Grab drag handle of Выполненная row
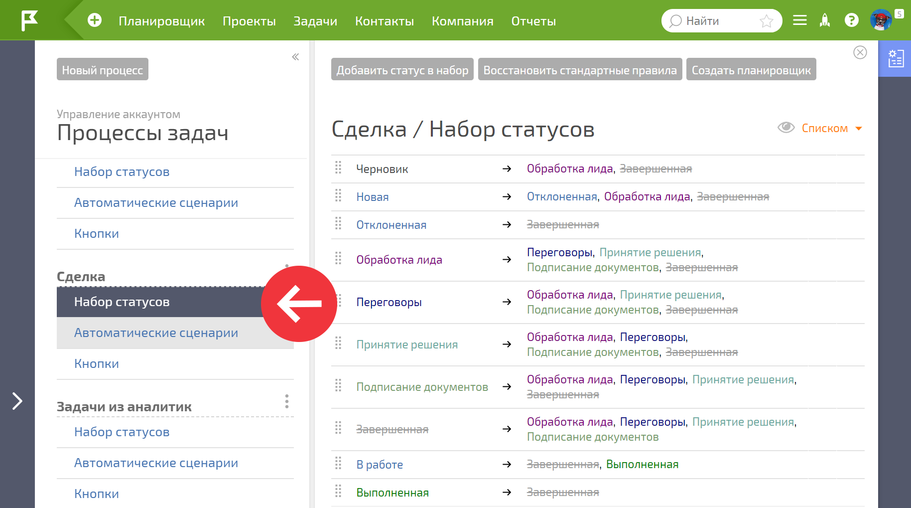Screen dimensions: 911x508 (338, 491)
